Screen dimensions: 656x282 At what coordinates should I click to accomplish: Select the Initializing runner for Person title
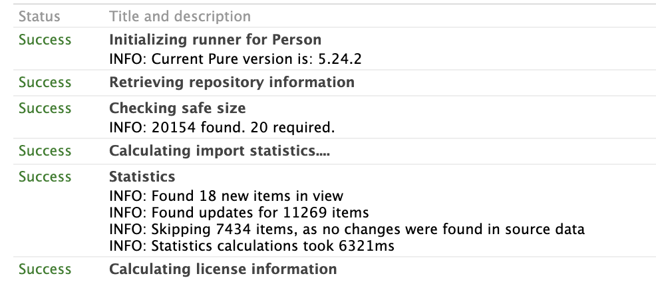click(215, 40)
